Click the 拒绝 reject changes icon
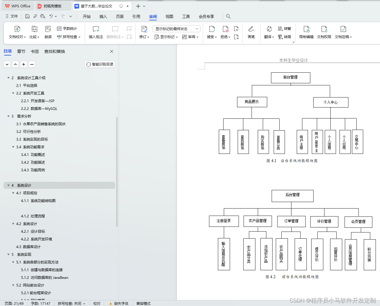The height and width of the screenshot is (306, 380). pos(225,29)
